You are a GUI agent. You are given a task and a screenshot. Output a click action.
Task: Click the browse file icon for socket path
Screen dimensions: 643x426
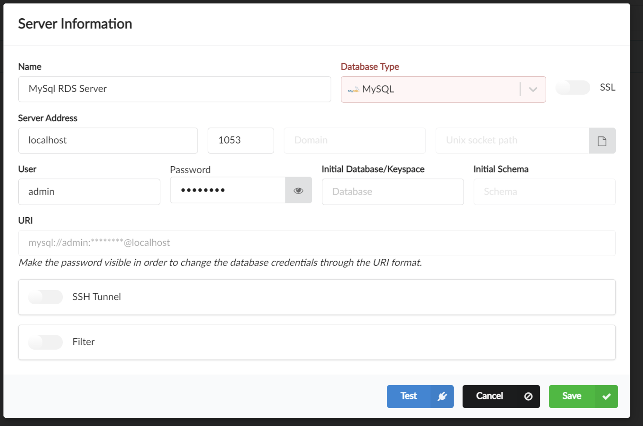coord(602,141)
